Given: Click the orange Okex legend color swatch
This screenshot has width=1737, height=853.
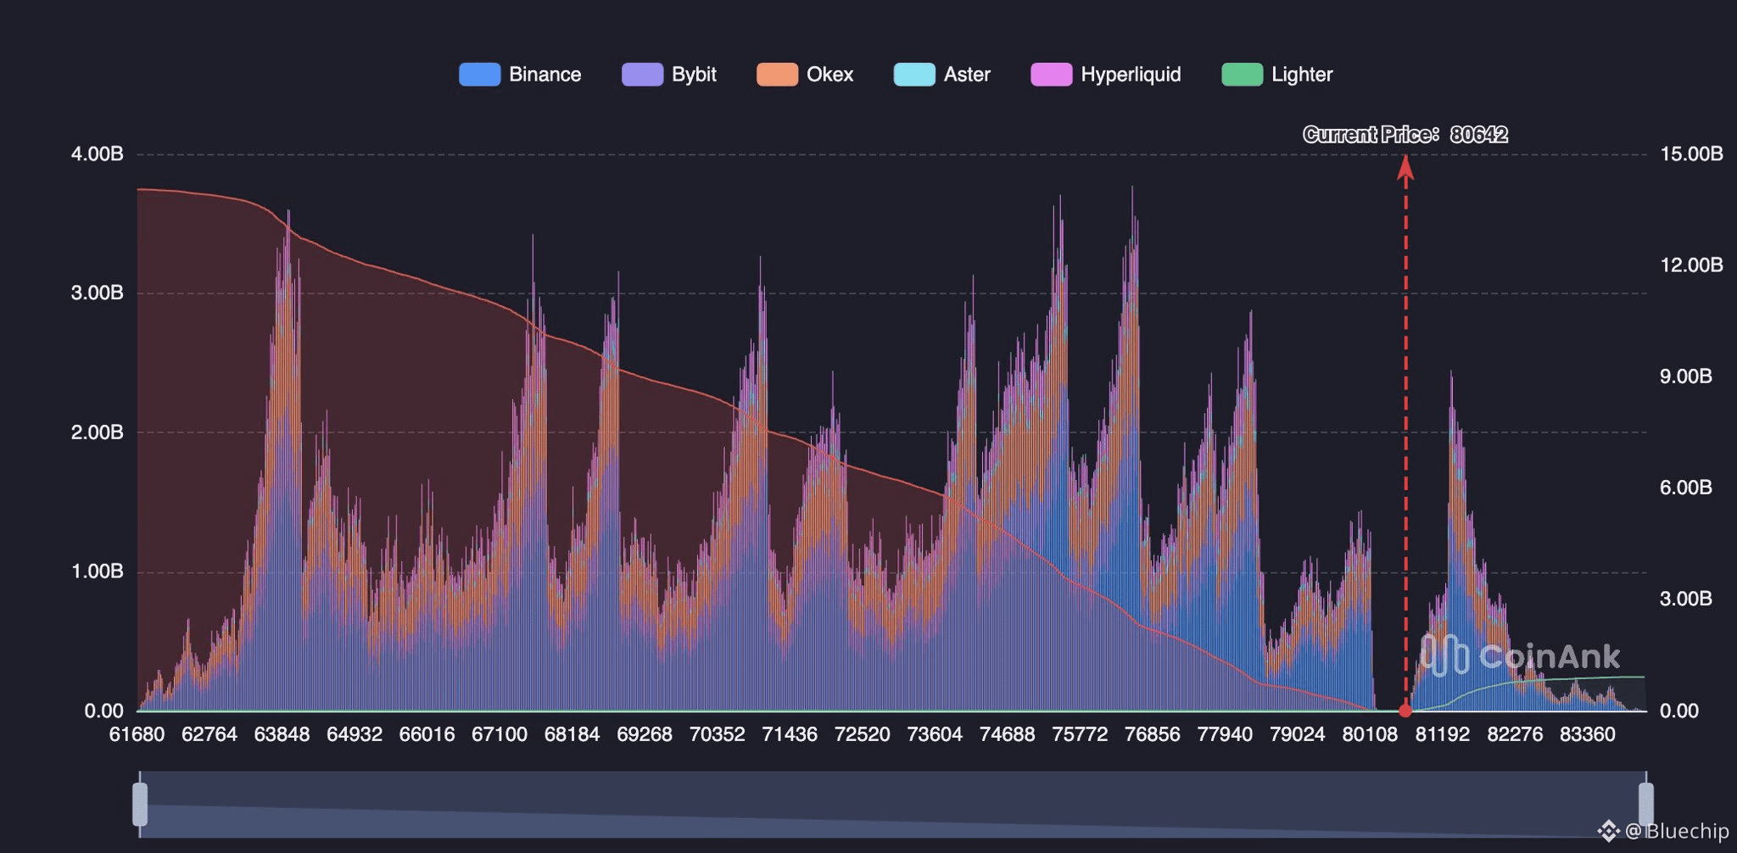Looking at the screenshot, I should [777, 75].
